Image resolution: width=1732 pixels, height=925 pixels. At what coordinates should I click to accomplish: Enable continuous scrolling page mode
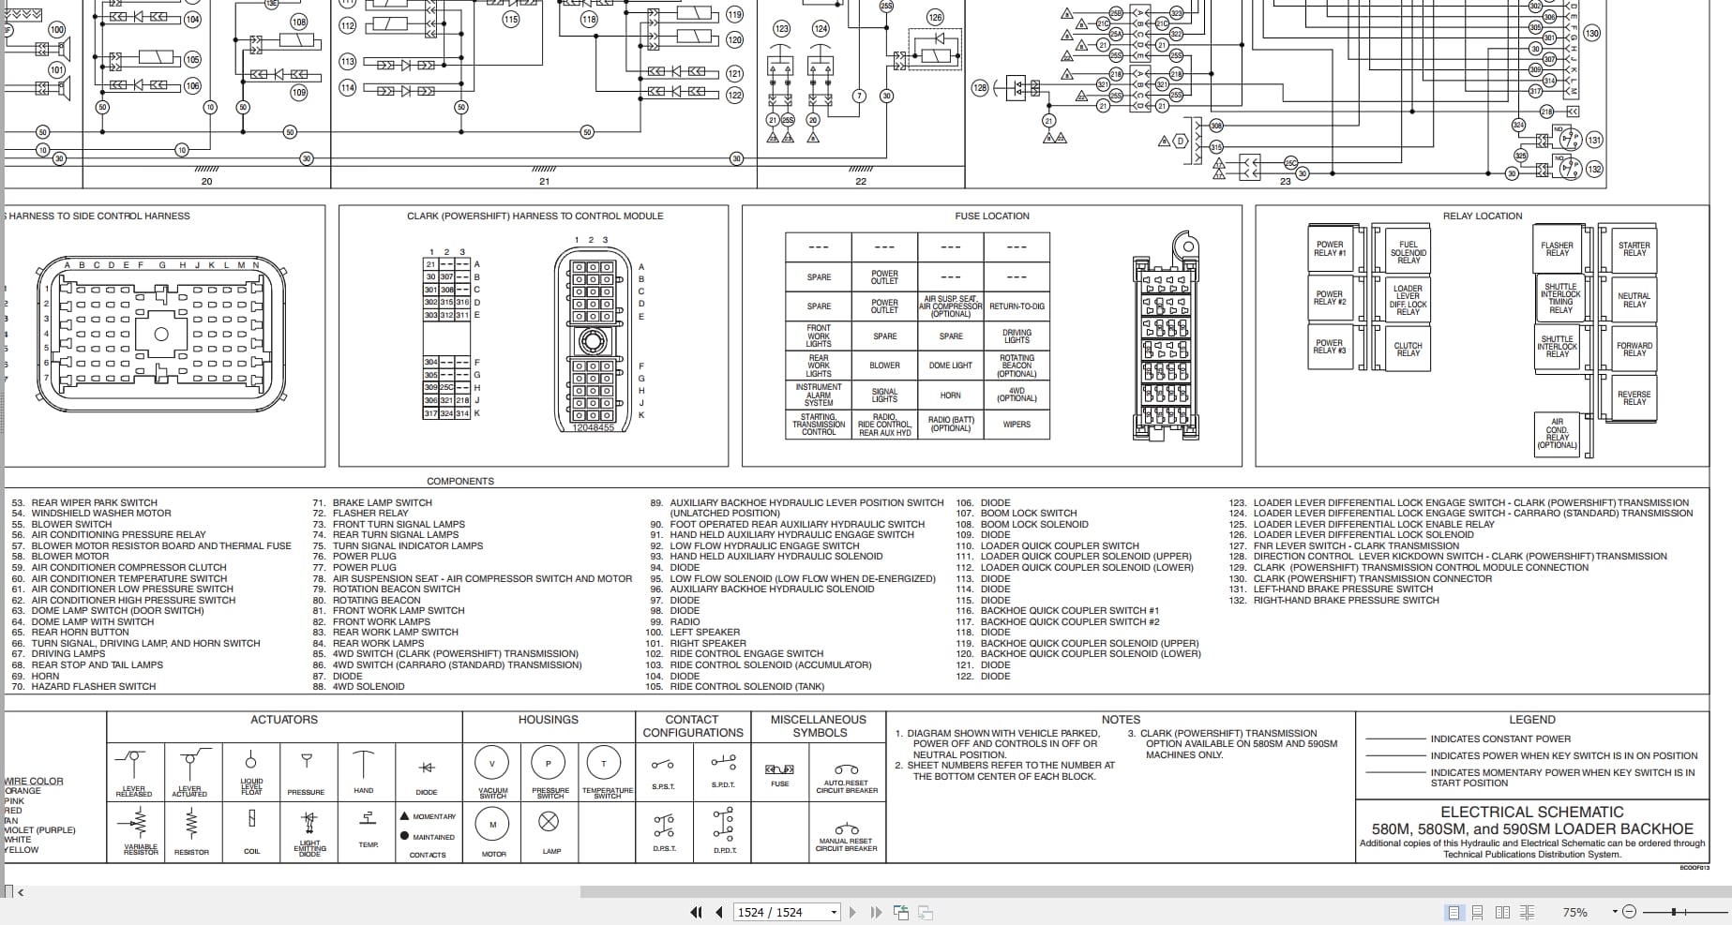(1477, 912)
